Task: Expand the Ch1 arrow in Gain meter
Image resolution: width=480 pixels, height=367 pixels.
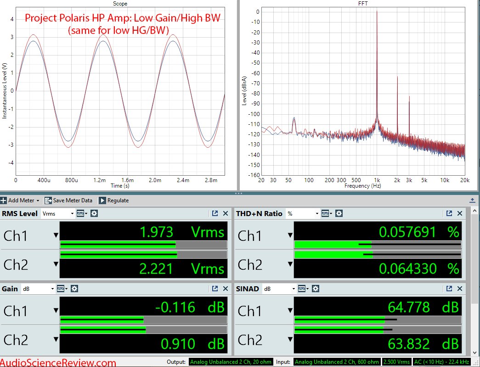Action: click(56, 311)
